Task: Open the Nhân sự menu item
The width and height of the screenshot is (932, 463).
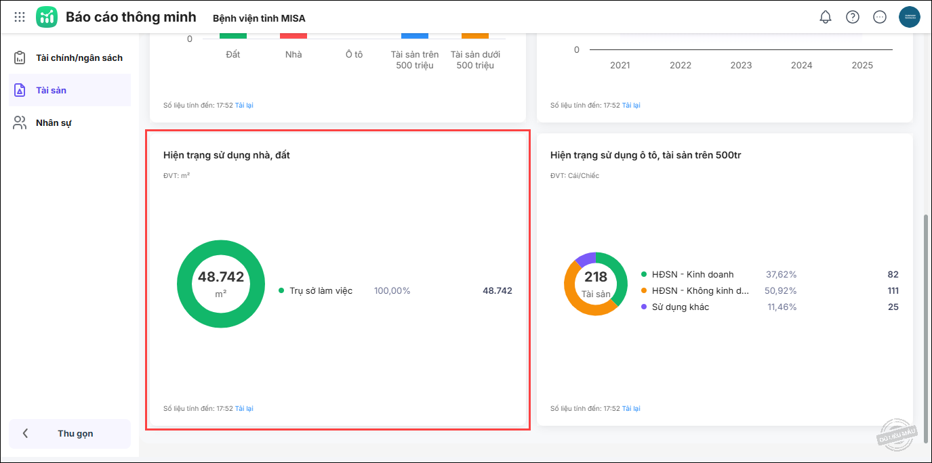Action: (54, 123)
